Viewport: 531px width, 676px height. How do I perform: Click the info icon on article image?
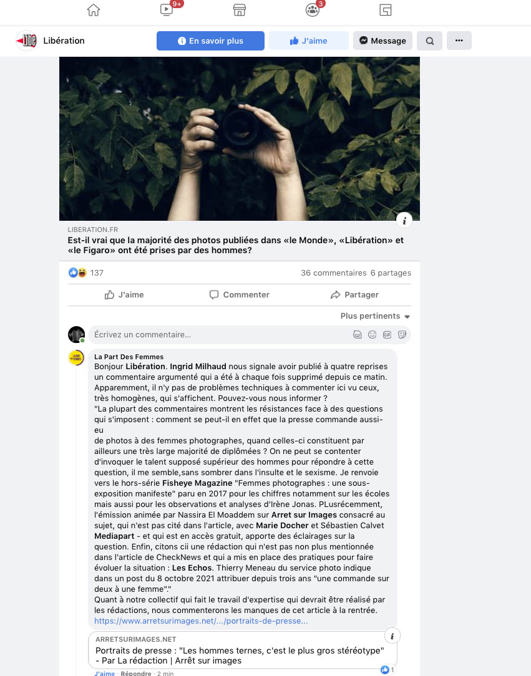(x=404, y=221)
